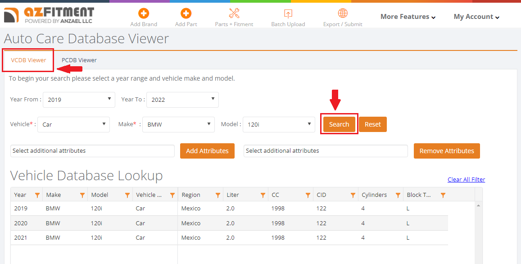Open the Export / Submit globe icon

(x=343, y=14)
